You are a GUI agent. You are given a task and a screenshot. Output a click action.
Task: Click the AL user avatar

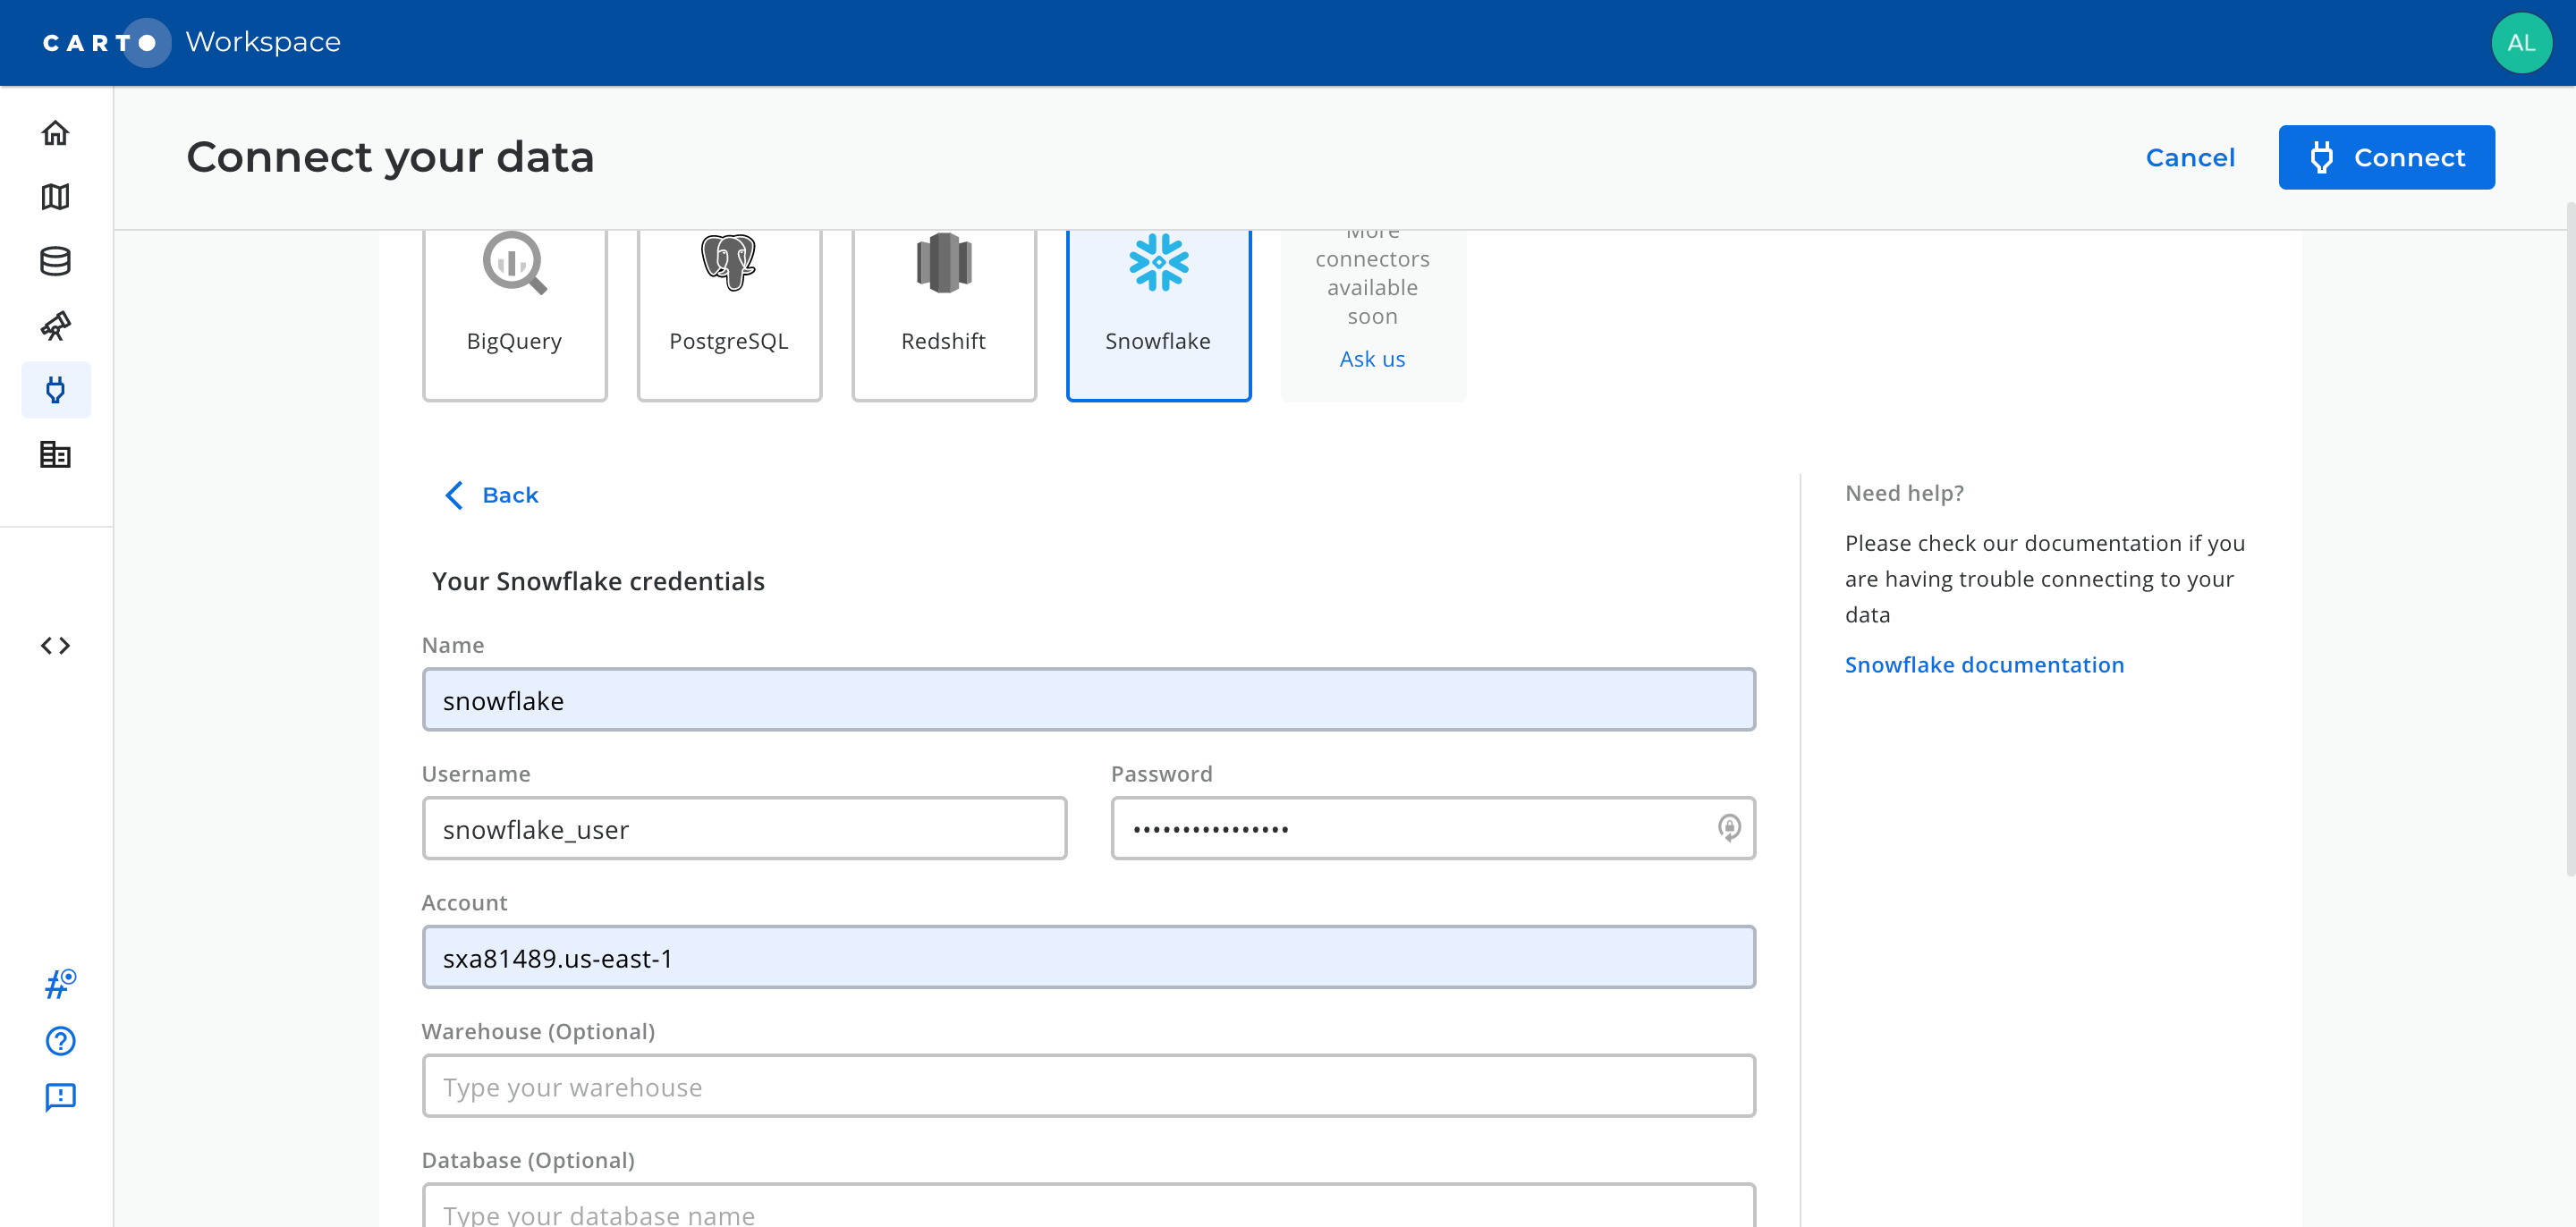click(2521, 42)
